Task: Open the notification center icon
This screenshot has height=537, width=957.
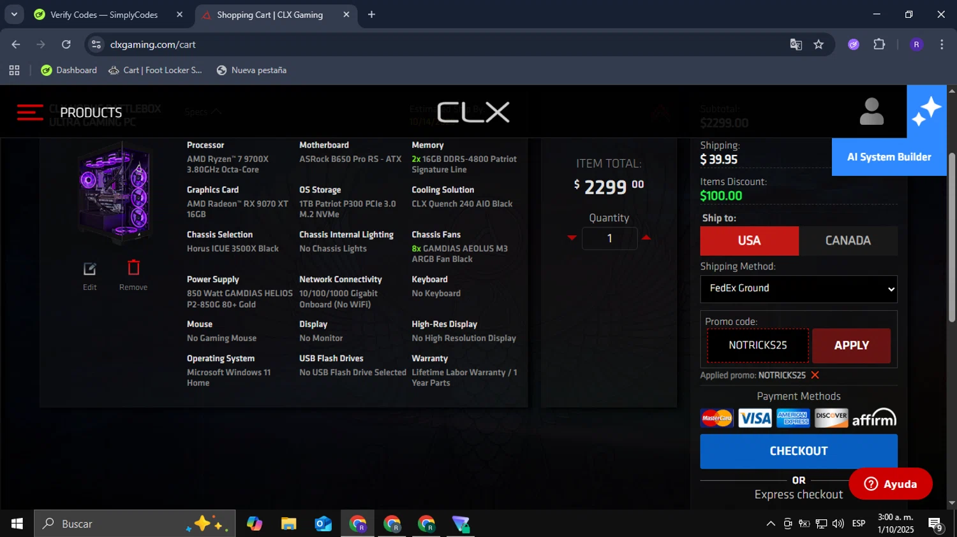Action: (935, 524)
